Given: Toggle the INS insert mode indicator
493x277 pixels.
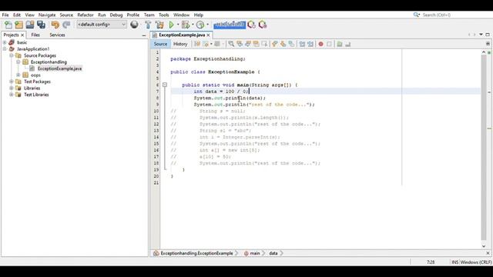Looking at the screenshot, I should pyautogui.click(x=454, y=262).
